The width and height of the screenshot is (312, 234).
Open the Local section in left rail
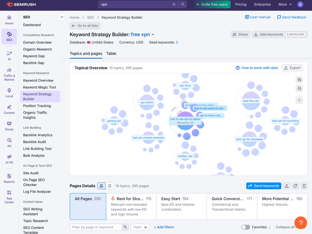click(9, 93)
